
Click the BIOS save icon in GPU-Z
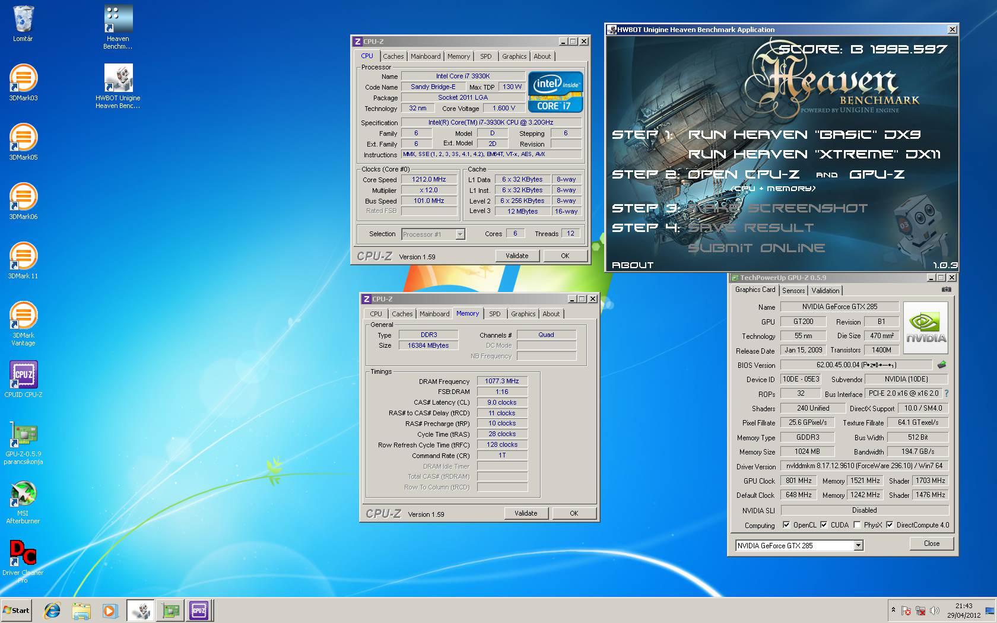tap(941, 364)
